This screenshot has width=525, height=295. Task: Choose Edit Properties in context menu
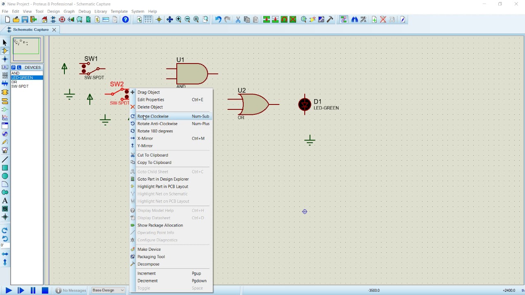tap(171, 100)
